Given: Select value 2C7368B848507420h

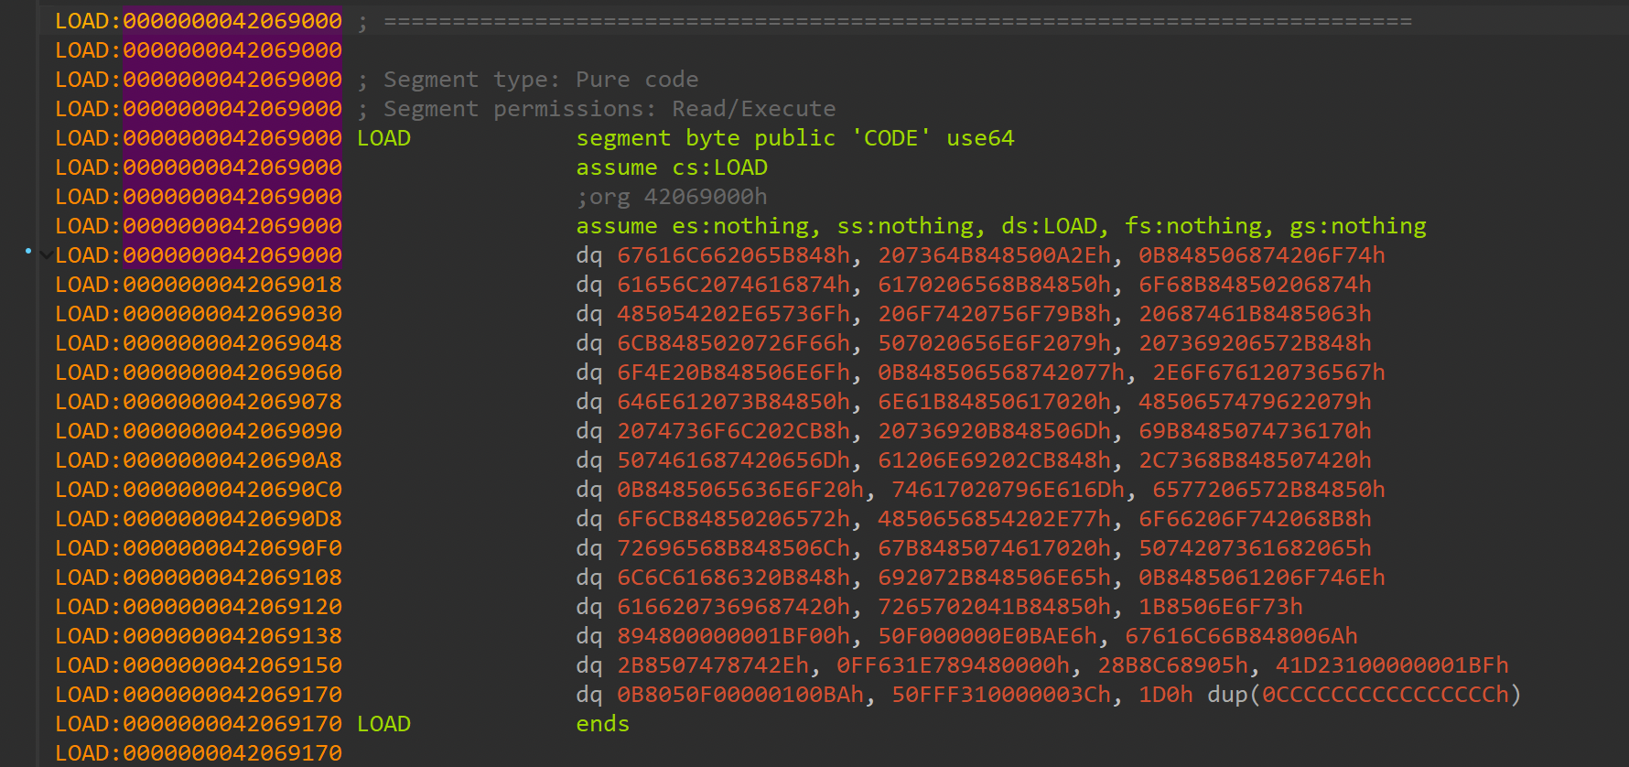Looking at the screenshot, I should coord(1255,460).
